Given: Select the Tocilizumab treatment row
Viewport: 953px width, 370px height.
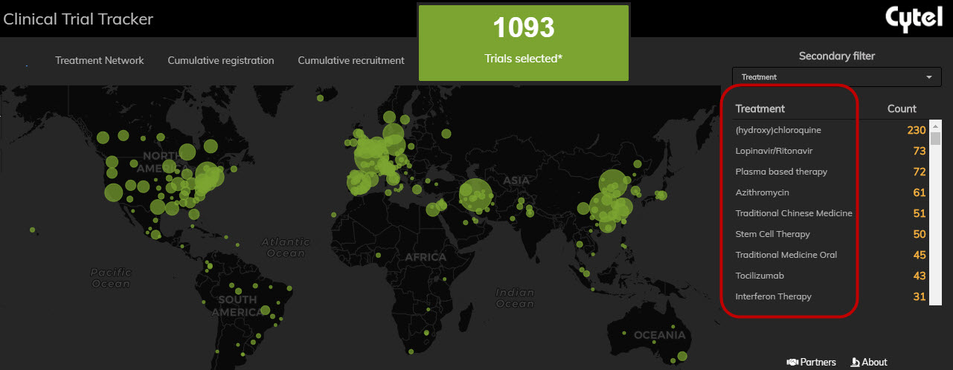Looking at the screenshot, I should tap(760, 276).
